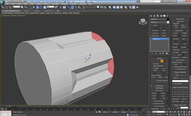The width and height of the screenshot is (191, 116).
Task: Click the Select and Link chain icon
Action: pyautogui.click(x=3, y=7)
